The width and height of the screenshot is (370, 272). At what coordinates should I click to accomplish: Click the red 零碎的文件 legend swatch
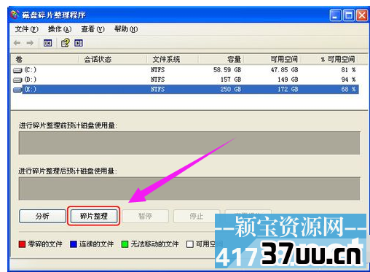(22, 244)
